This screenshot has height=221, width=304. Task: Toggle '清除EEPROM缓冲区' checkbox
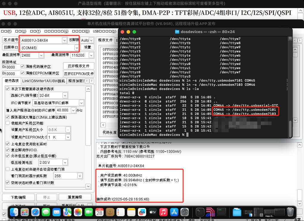(23, 73)
